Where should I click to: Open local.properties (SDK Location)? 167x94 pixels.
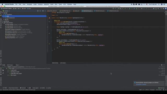pos(14,38)
